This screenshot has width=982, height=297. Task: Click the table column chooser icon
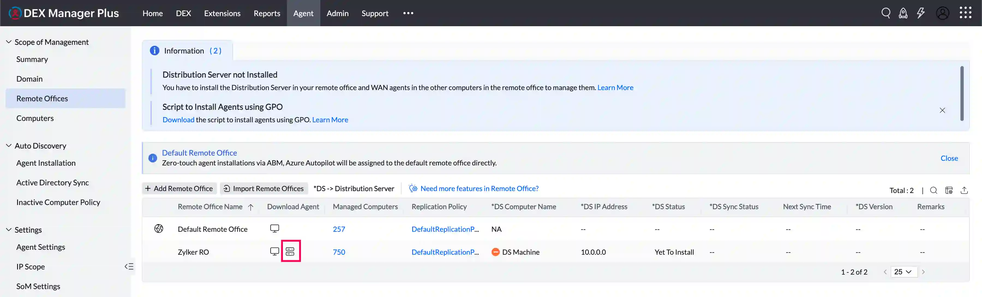(949, 190)
